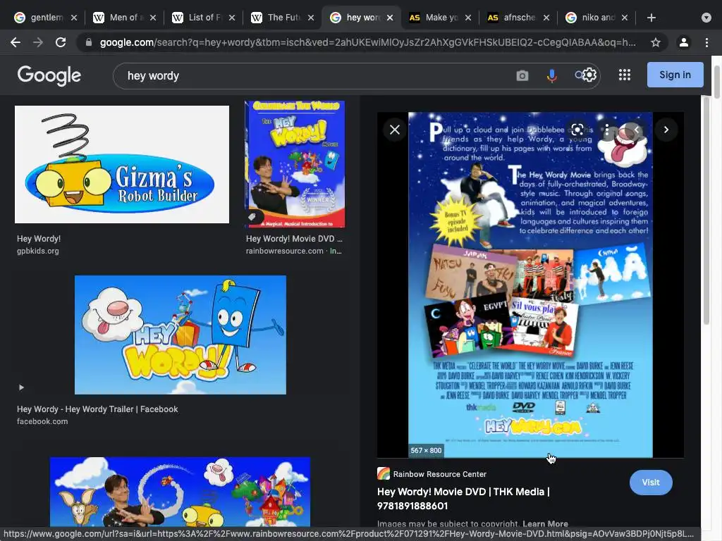Image resolution: width=722 pixels, height=541 pixels.
Task: Open the browser profile icon
Action: [684, 42]
